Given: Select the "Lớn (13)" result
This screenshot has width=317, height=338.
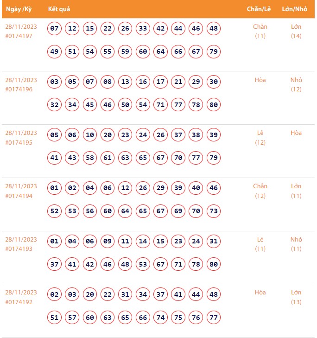Looking at the screenshot, I should pos(296,297).
